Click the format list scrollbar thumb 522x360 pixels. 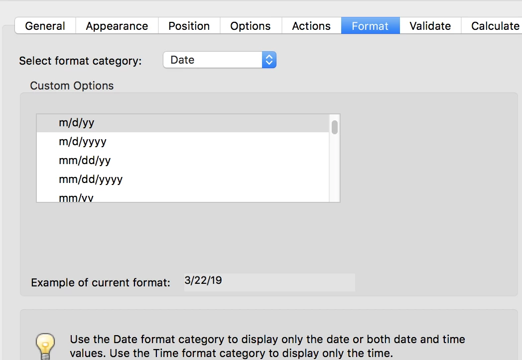(x=335, y=127)
